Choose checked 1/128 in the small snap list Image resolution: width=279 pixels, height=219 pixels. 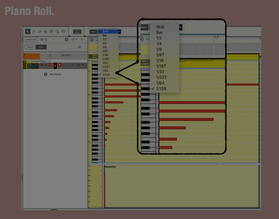[108, 74]
